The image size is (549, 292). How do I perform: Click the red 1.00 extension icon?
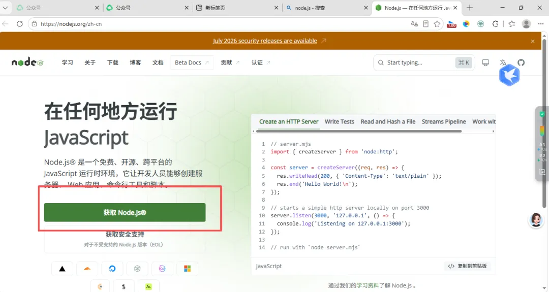pyautogui.click(x=452, y=24)
